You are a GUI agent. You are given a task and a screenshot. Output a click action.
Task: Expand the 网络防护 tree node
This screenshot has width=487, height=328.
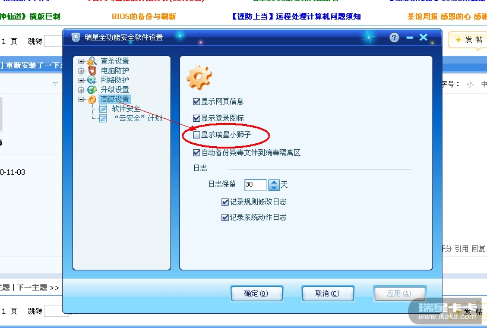(81, 80)
